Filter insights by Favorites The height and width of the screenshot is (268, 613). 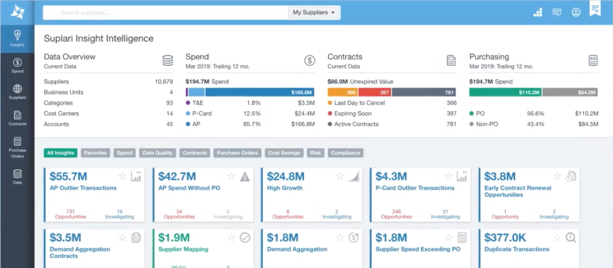96,153
